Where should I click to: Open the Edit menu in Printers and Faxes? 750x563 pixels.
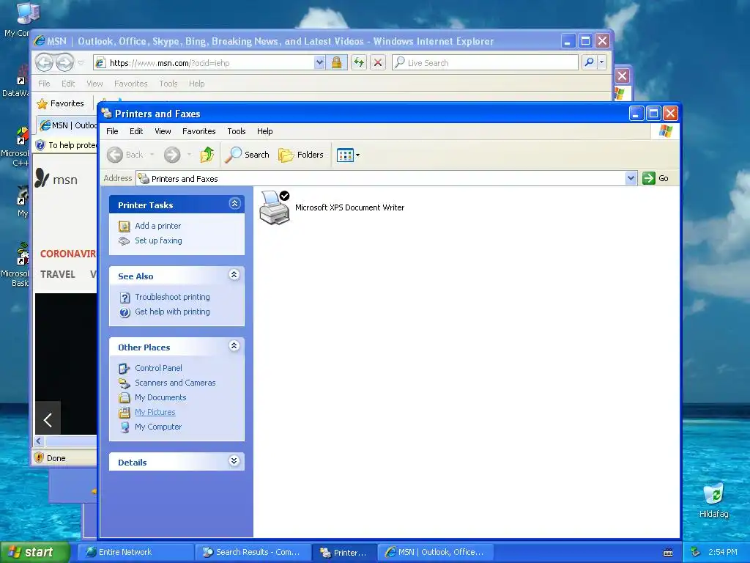(x=136, y=131)
